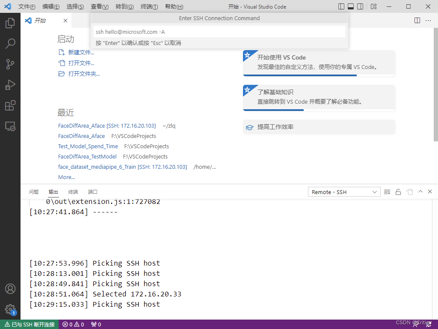Viewport: 438px width, 329px height.
Task: Click 打开文件夹... link
Action: (79, 74)
